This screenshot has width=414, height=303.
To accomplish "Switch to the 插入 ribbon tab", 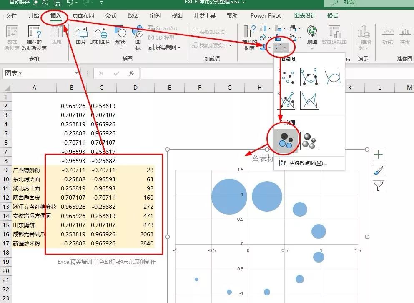I will 55,15.
